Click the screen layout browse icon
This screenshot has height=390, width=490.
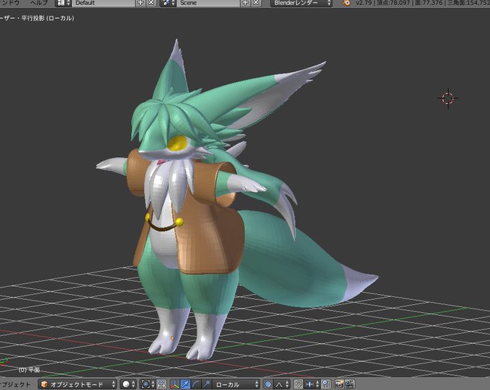coord(64,3)
